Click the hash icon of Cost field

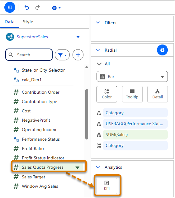pos(16,111)
